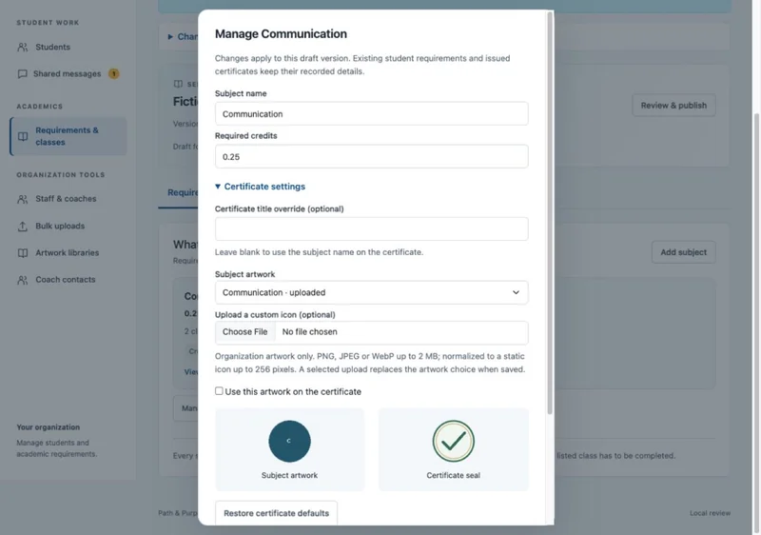This screenshot has width=761, height=535.
Task: Click the Students people icon in sidebar
Action: (22, 47)
